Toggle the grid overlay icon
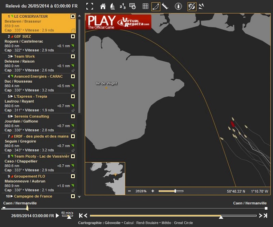Screen dimensions: 273x227 pos(145,6)
